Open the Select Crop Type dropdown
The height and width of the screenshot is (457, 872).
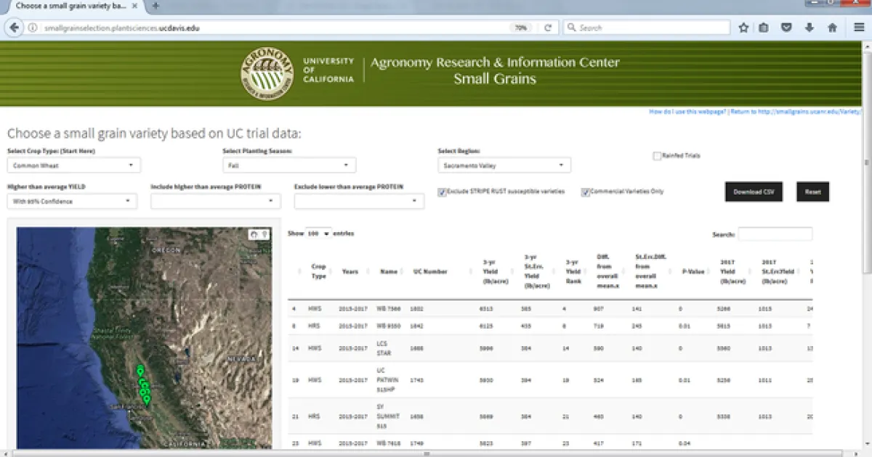click(x=73, y=165)
